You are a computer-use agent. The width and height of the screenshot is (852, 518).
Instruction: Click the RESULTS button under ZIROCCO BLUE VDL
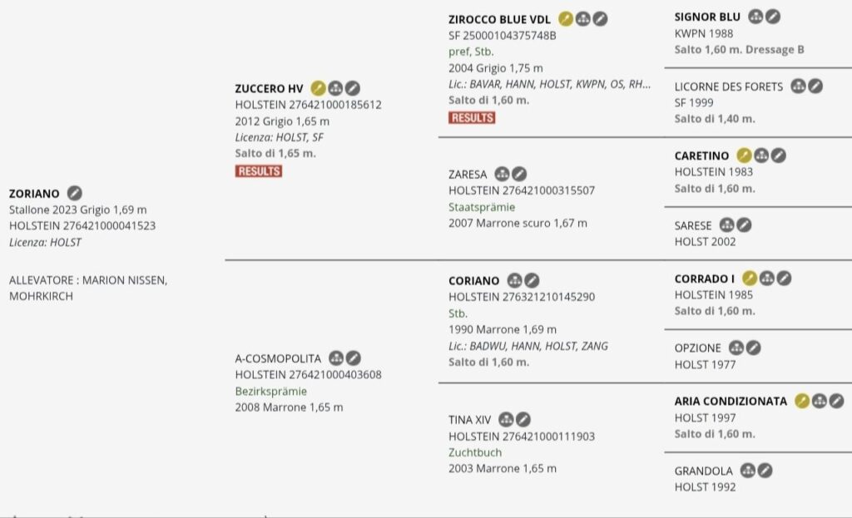click(x=472, y=118)
